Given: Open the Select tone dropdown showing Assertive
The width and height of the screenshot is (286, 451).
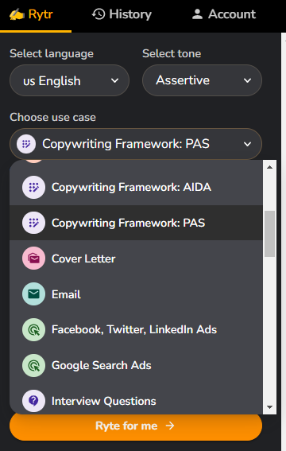Looking at the screenshot, I should (x=202, y=80).
